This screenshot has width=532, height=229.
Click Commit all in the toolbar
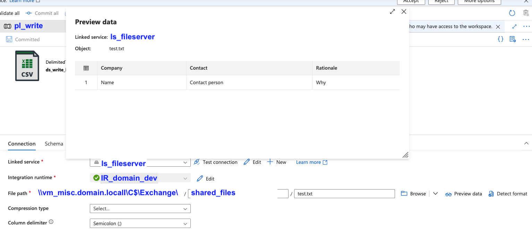[42, 13]
